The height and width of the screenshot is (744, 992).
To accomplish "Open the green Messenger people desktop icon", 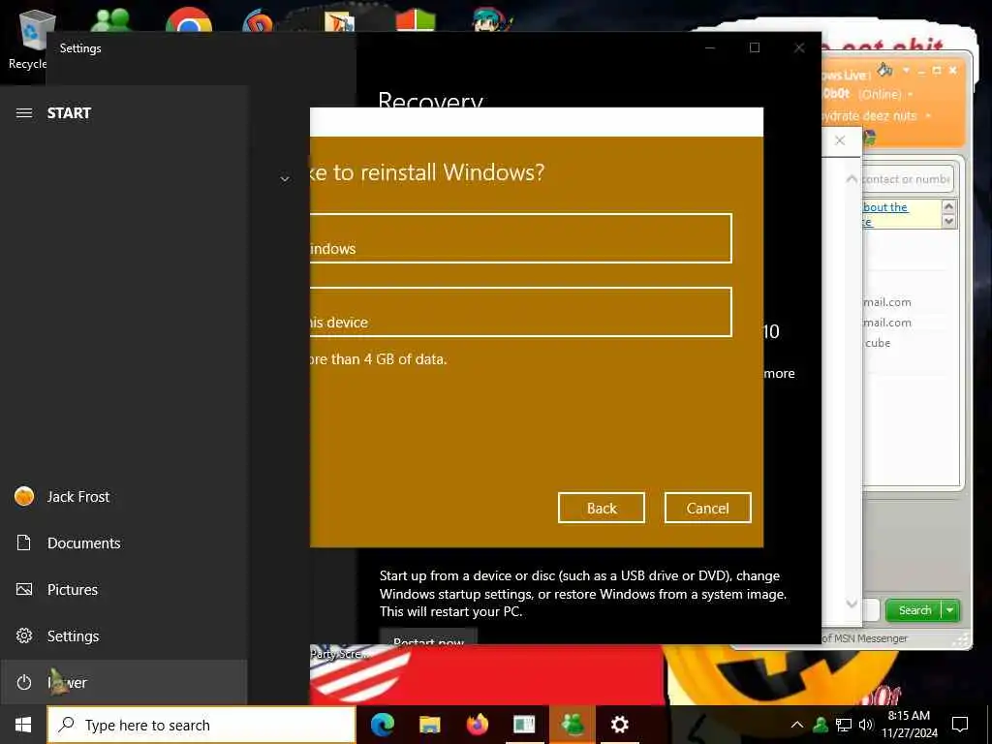I will coord(111,20).
